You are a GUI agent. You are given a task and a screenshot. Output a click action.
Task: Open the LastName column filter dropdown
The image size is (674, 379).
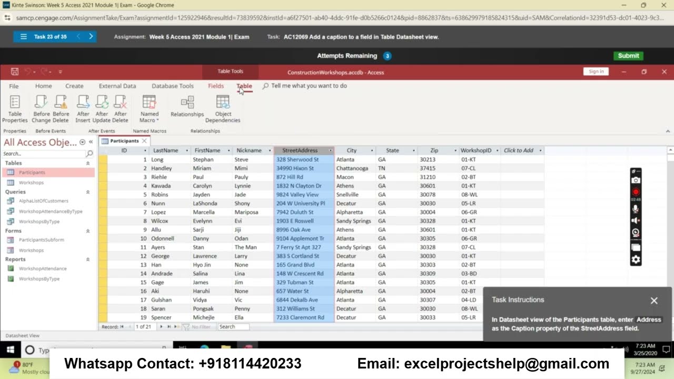[x=187, y=151]
